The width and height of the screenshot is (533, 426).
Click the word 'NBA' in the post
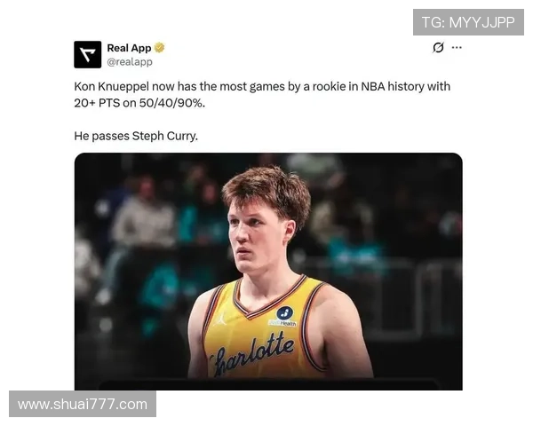click(x=372, y=87)
